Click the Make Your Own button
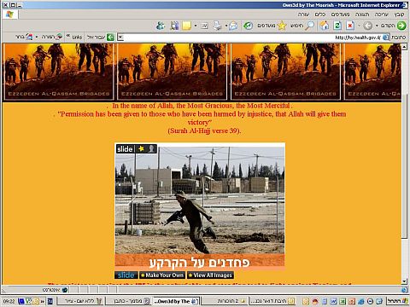The height and width of the screenshot is (307, 410). [x=162, y=275]
